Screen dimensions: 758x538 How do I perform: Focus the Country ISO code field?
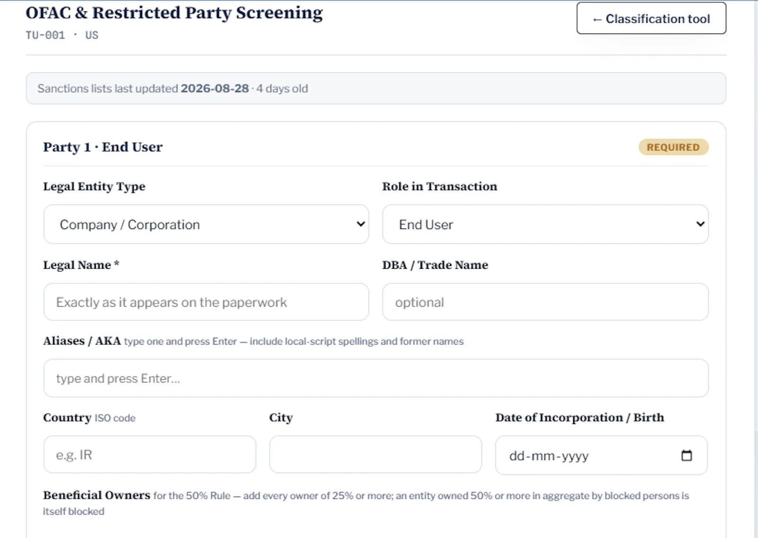tap(150, 455)
